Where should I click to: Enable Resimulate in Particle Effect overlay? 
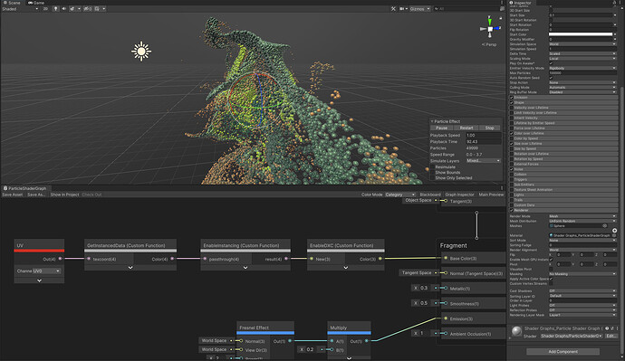(433, 167)
